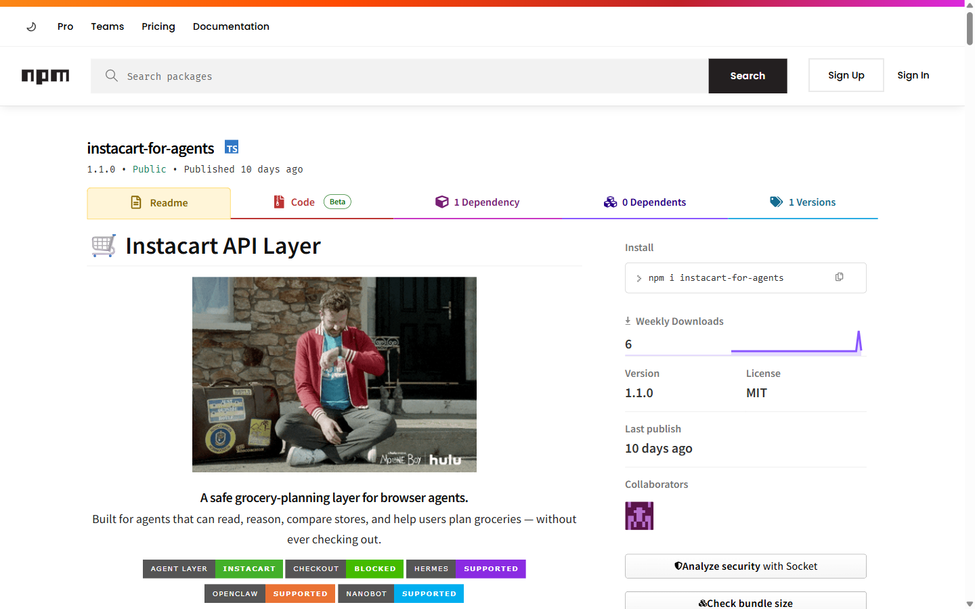Click the Moone Boy hulu GIF image

click(x=334, y=374)
